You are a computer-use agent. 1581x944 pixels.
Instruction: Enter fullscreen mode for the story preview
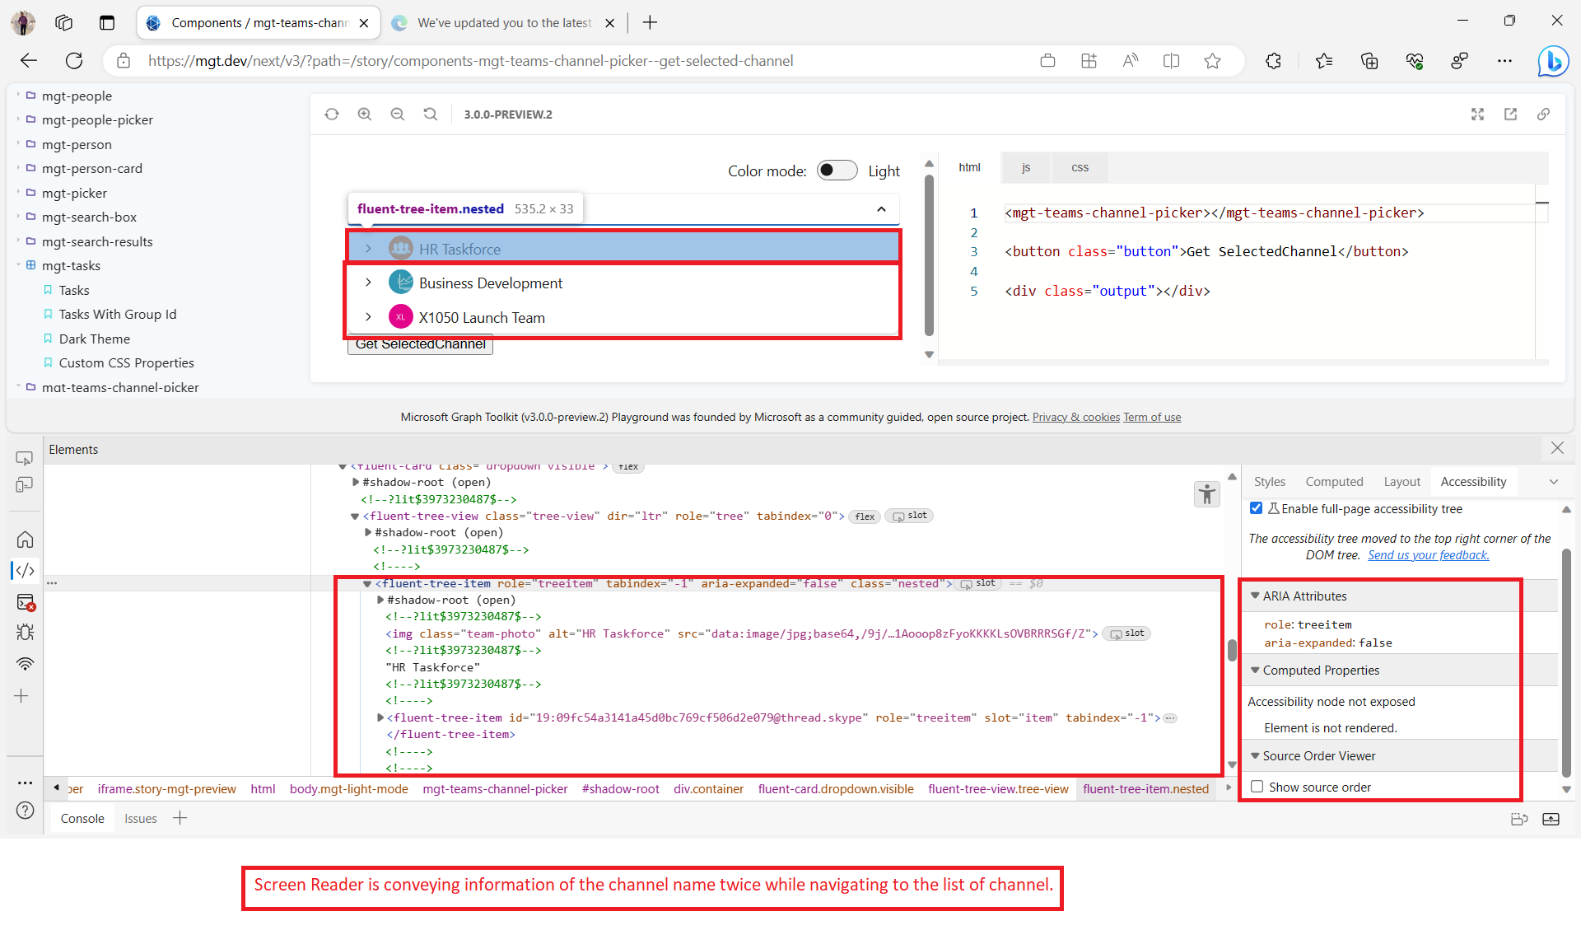pyautogui.click(x=1478, y=114)
